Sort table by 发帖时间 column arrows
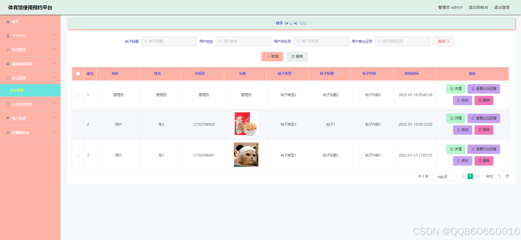The image size is (521, 240). [x=421, y=74]
